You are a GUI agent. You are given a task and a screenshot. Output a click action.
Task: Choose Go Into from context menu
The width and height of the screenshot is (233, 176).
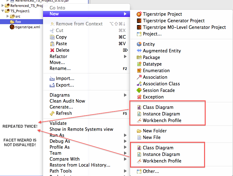point(57,8)
